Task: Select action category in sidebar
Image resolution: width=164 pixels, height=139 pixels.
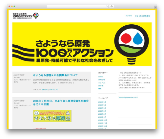Action: [100, 77]
